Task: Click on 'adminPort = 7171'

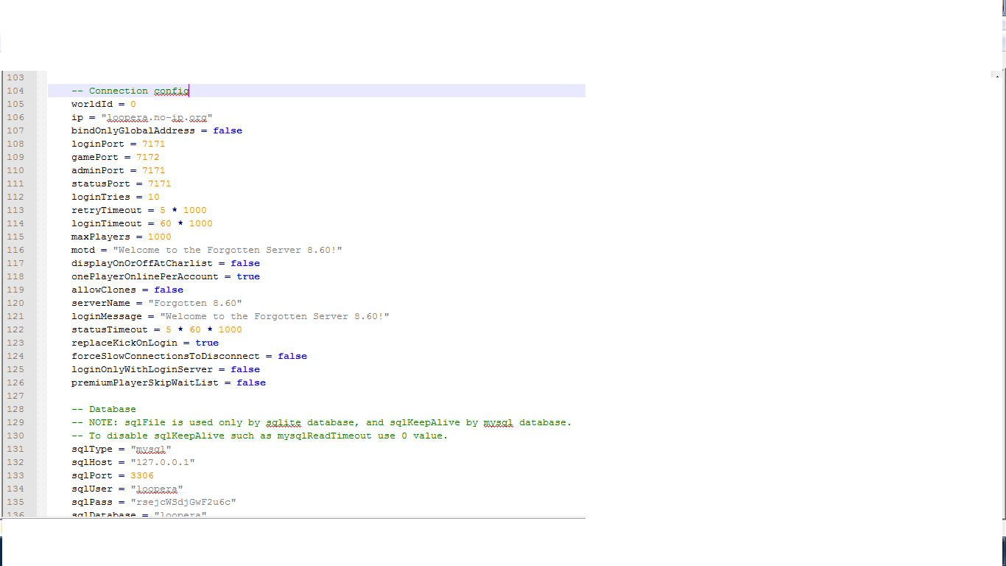Action: click(x=119, y=170)
